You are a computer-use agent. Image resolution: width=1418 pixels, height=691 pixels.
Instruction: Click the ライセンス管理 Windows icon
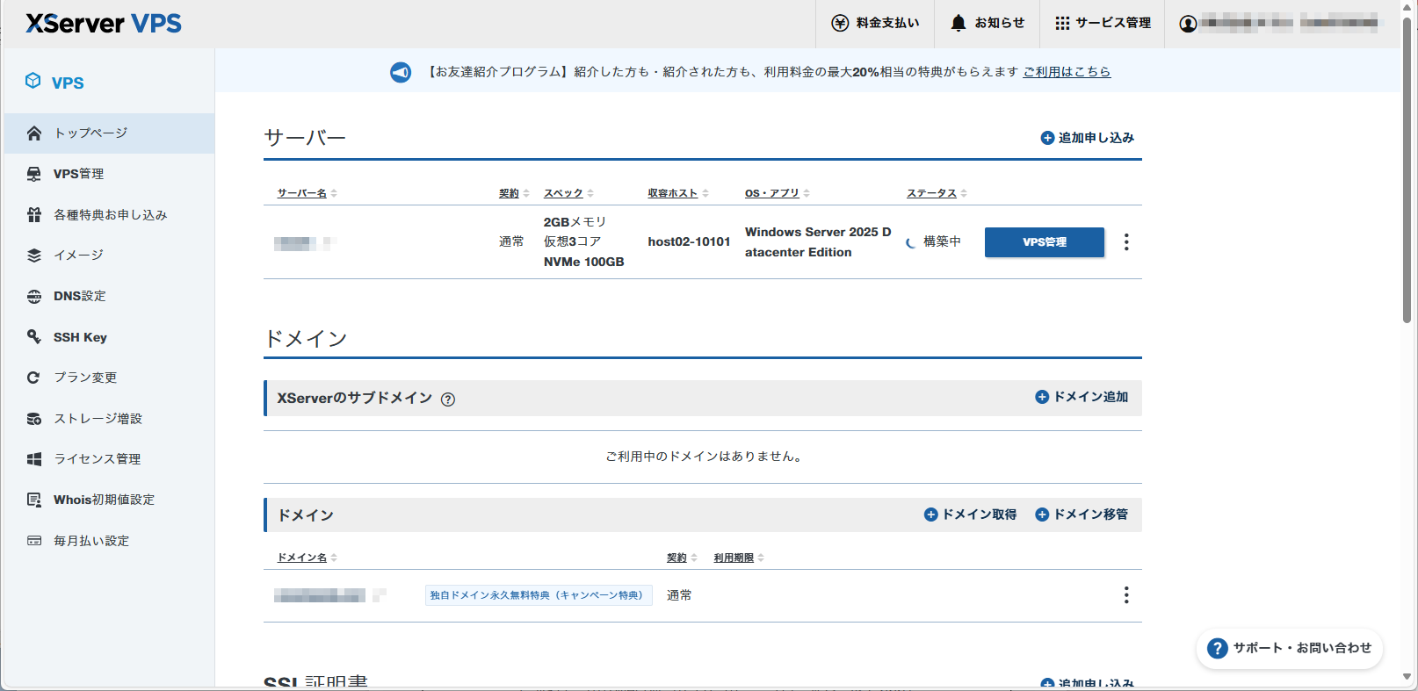[34, 459]
